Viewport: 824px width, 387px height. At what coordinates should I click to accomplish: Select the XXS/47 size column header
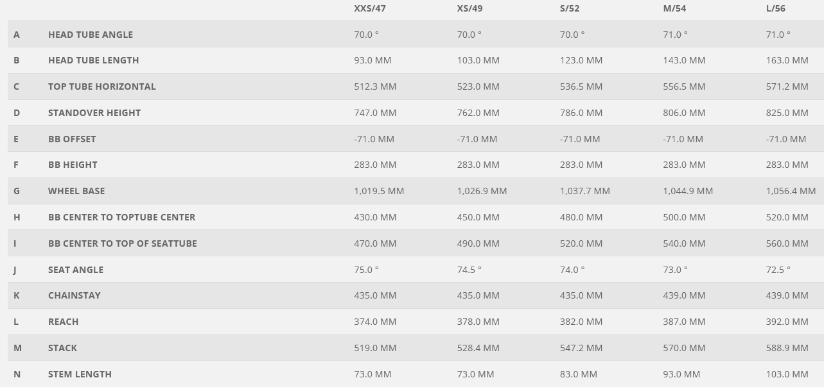pos(369,8)
